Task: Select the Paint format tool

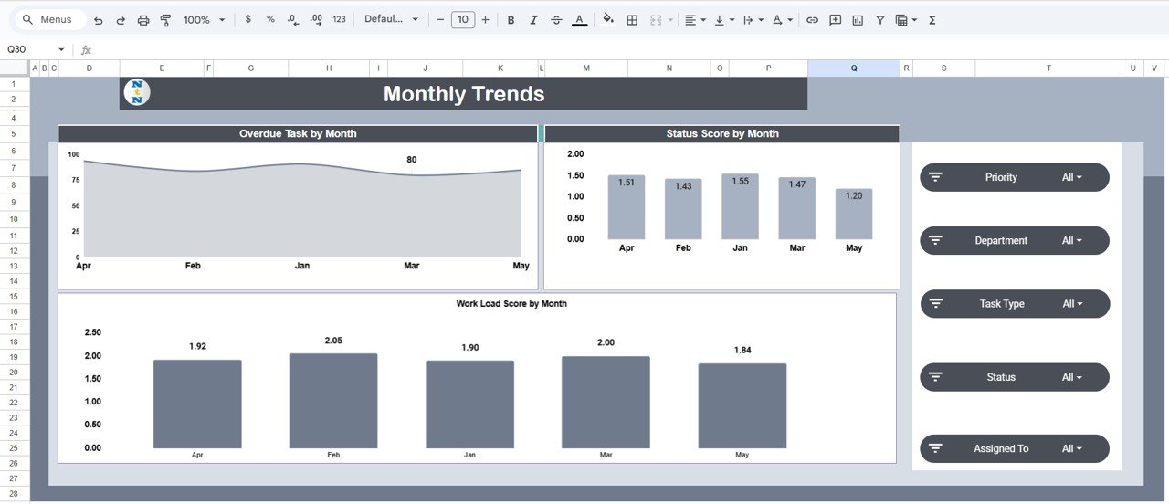Action: pos(165,20)
